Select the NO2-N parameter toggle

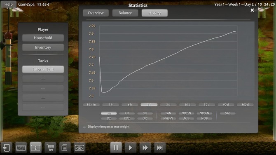coord(186,113)
